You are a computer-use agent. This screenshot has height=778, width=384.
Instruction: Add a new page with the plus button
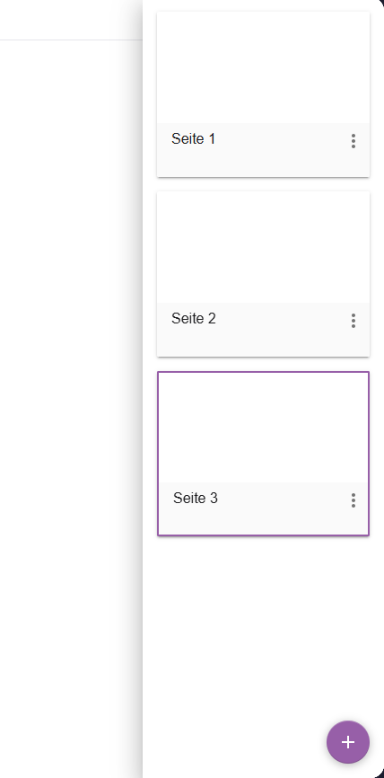click(x=348, y=742)
